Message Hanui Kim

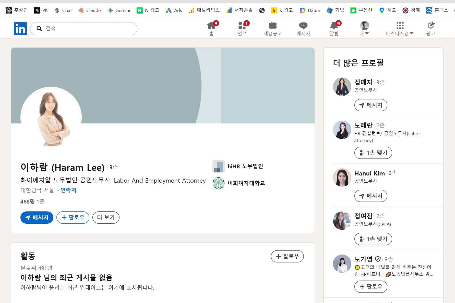click(x=371, y=196)
